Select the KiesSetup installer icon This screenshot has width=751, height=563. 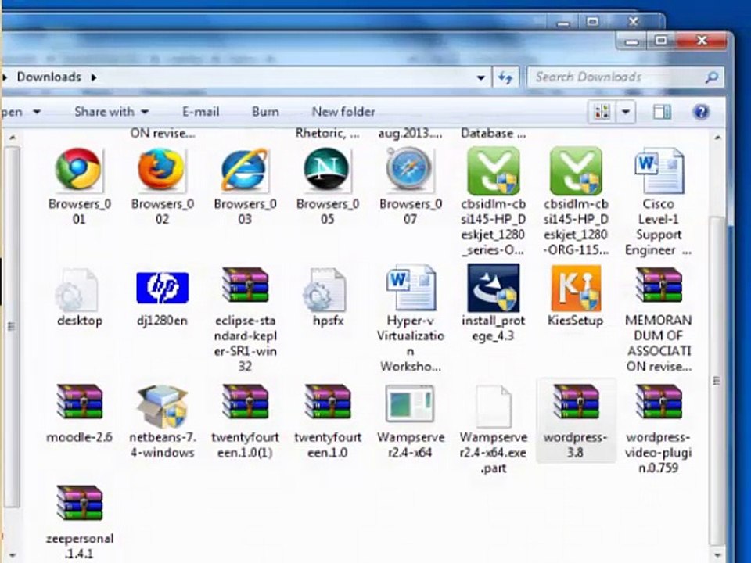click(x=576, y=289)
